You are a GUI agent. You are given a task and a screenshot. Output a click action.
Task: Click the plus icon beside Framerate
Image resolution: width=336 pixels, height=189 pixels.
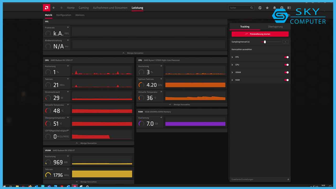68,27
